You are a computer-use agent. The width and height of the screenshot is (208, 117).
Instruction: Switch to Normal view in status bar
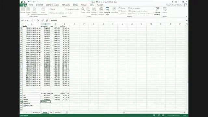tap(154, 116)
